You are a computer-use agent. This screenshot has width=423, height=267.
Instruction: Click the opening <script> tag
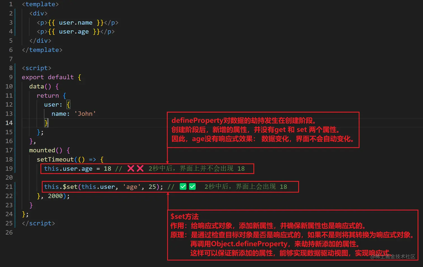click(37, 68)
